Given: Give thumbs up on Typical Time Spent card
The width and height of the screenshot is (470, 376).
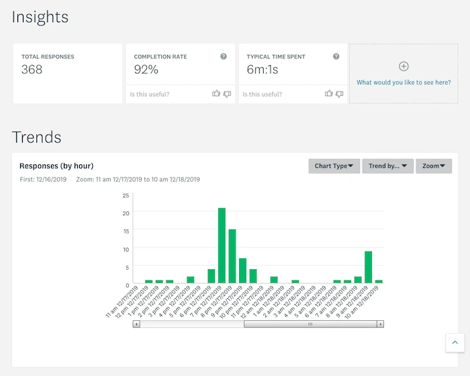Looking at the screenshot, I should (328, 93).
